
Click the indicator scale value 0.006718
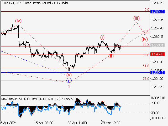[x=158, y=98]
